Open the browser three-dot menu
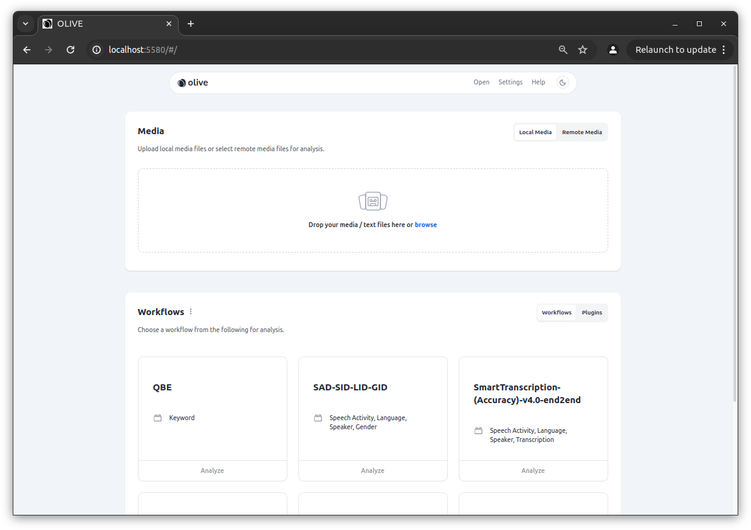 [x=723, y=50]
